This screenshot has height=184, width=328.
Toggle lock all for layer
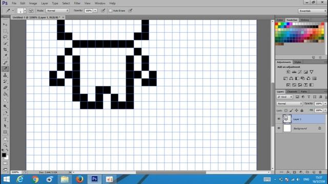point(302,110)
